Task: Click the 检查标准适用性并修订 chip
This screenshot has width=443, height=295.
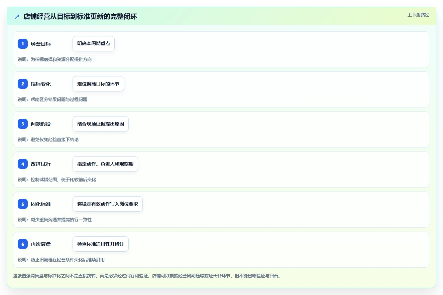Action: (101, 244)
